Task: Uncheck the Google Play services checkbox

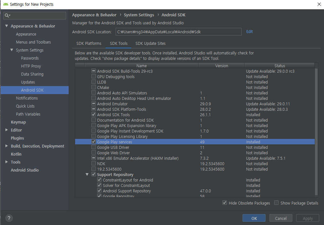Action: tap(94, 141)
